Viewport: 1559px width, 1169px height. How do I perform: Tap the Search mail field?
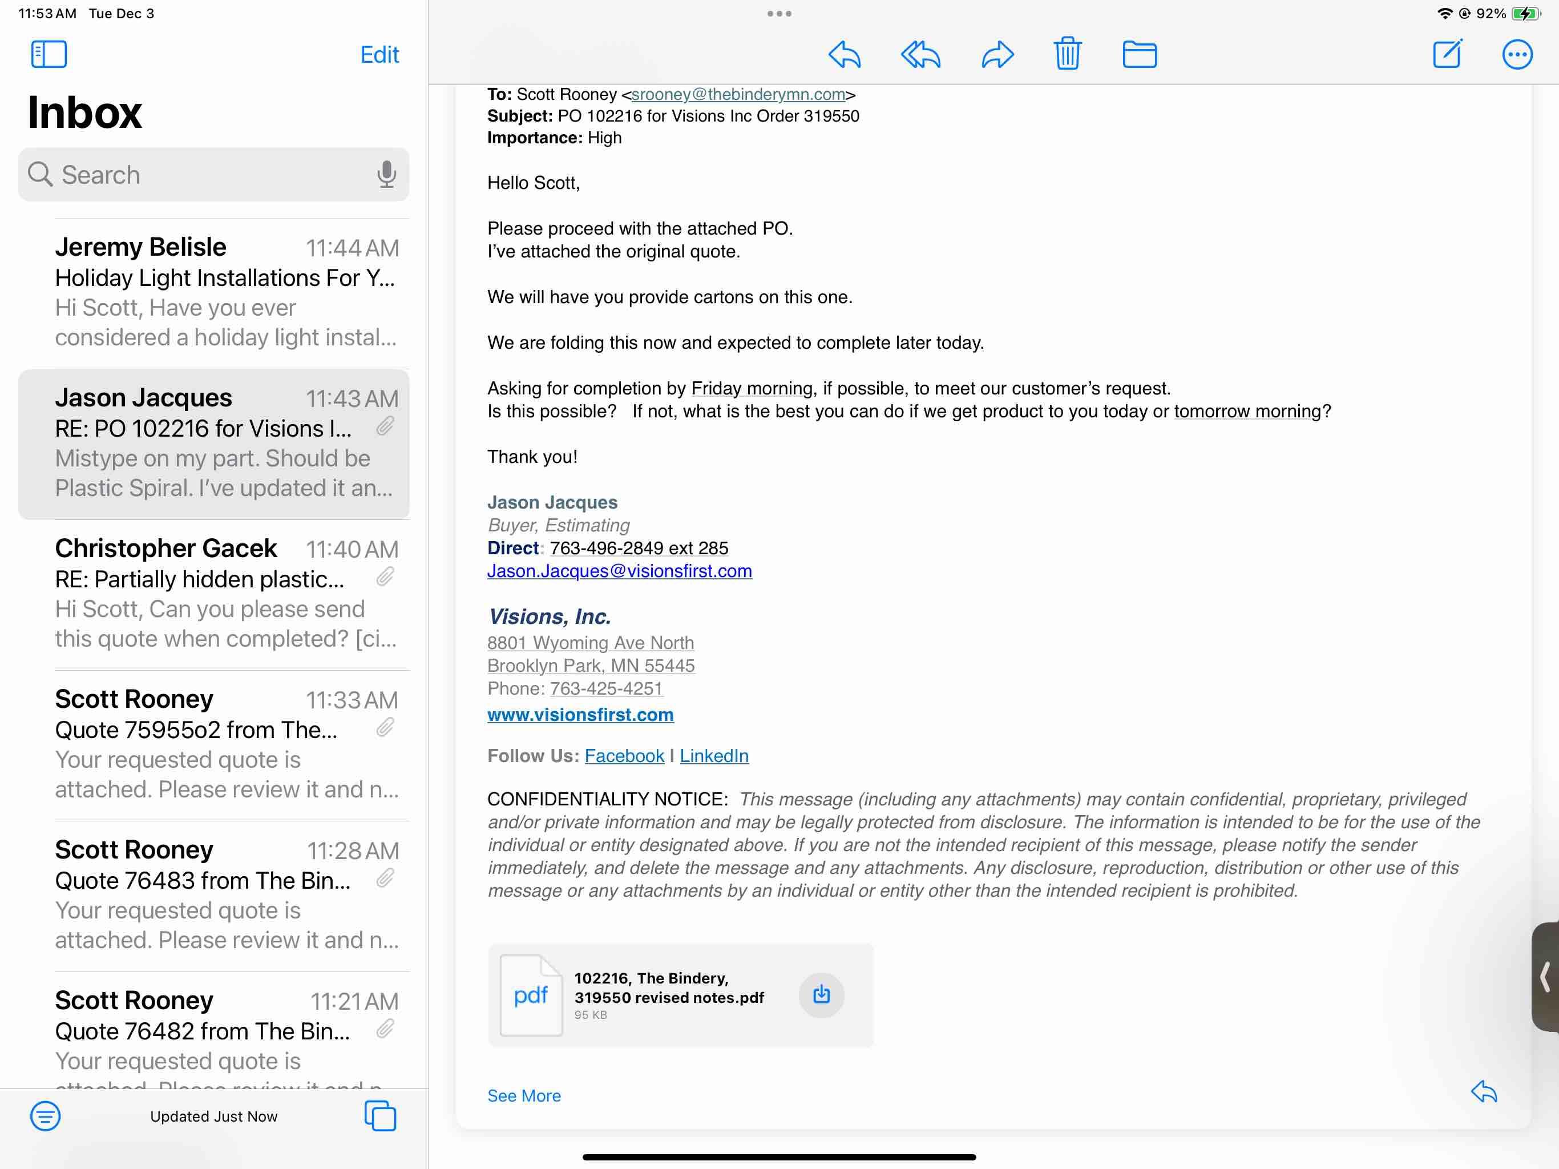coord(204,174)
